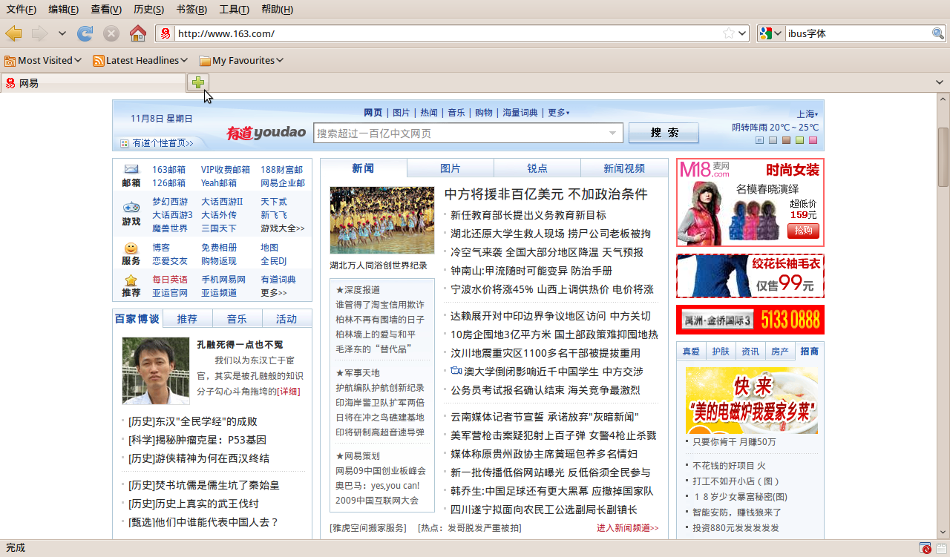Open the 163邮箱 link
Viewport: 950px width, 557px height.
coord(169,170)
